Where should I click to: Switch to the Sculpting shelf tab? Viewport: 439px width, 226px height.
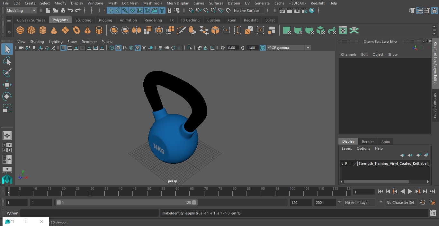tap(83, 20)
